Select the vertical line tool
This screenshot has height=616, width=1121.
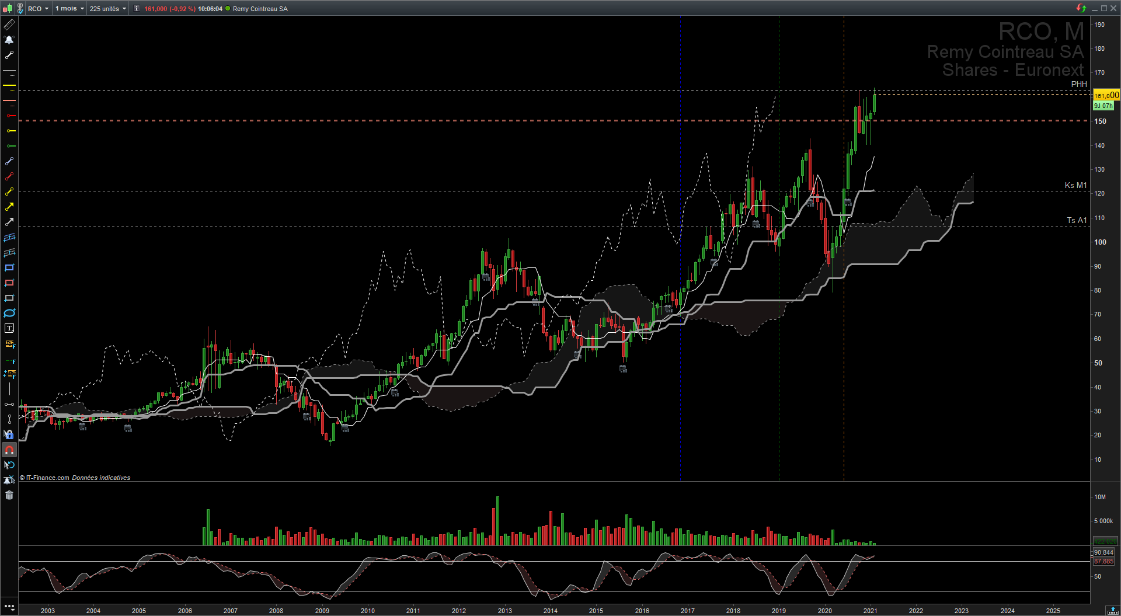pyautogui.click(x=9, y=389)
